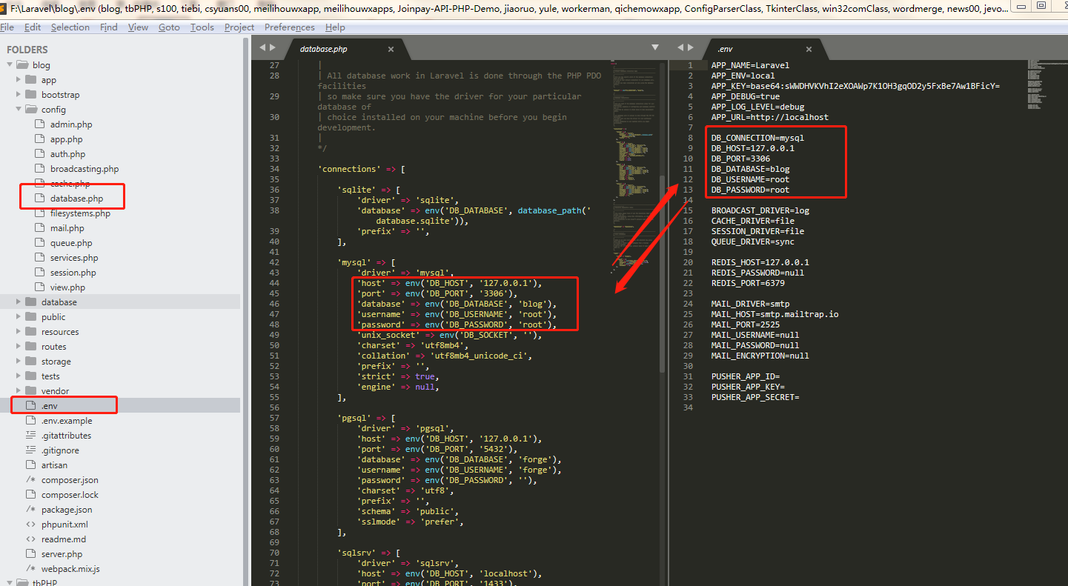Click the folder icon beside public
This screenshot has width=1068, height=586.
30,317
